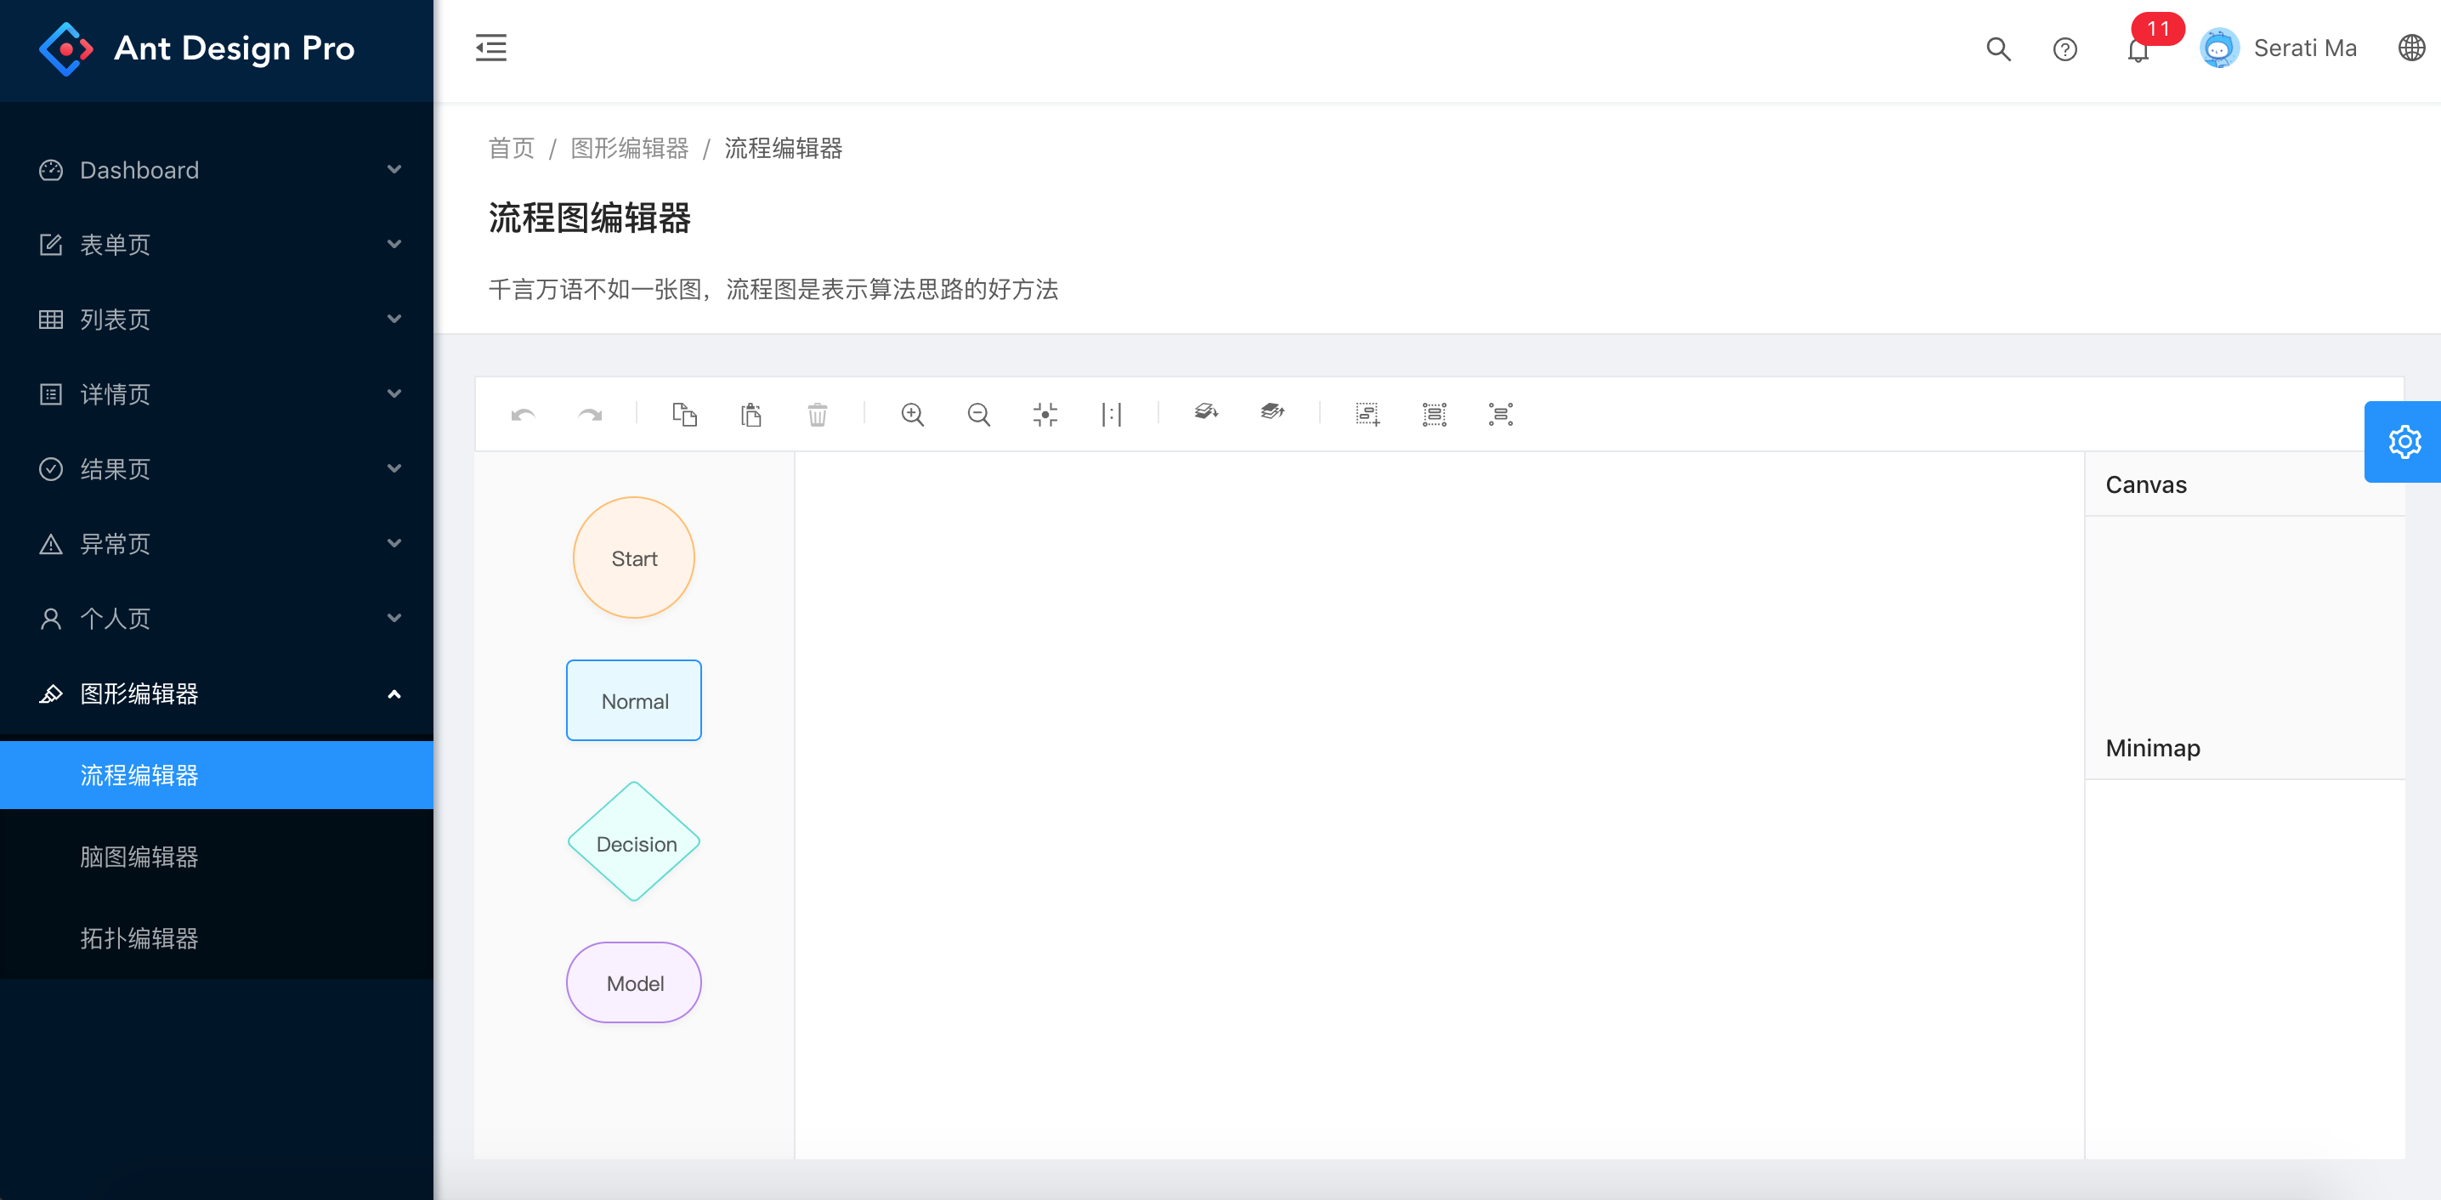
Task: Open search via the magnifier icon
Action: (x=1998, y=48)
